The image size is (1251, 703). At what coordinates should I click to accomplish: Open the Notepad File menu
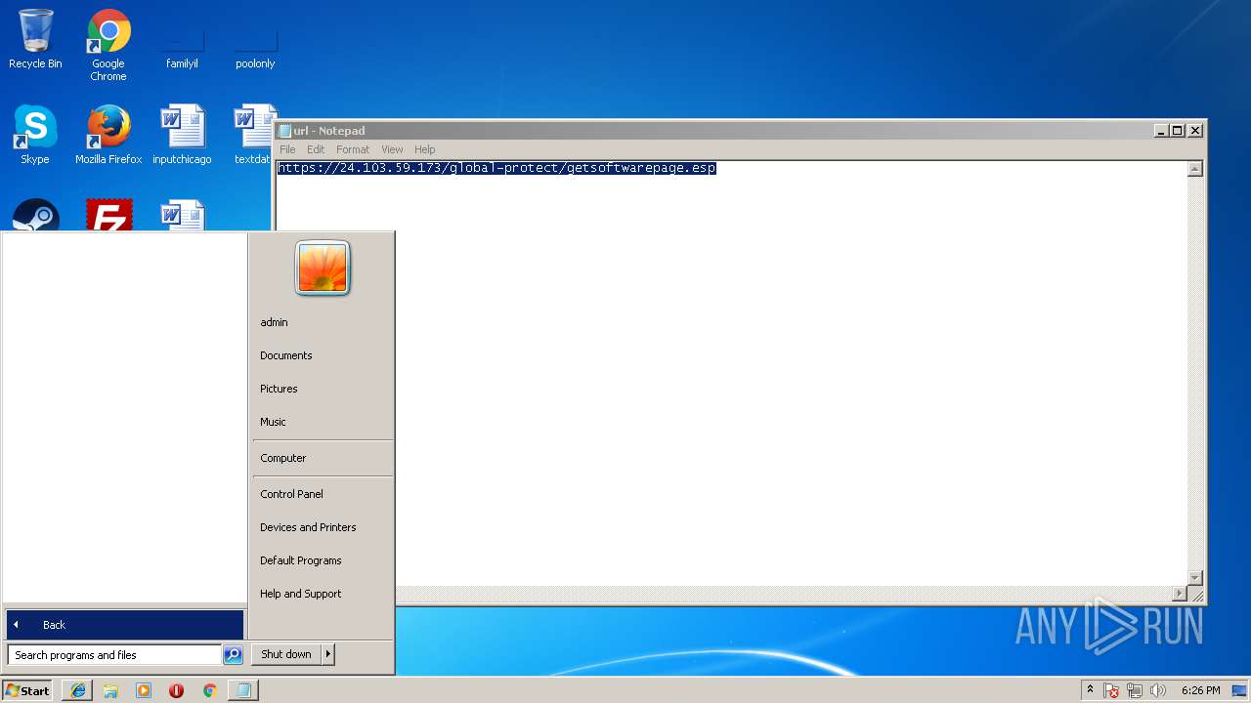tap(287, 149)
